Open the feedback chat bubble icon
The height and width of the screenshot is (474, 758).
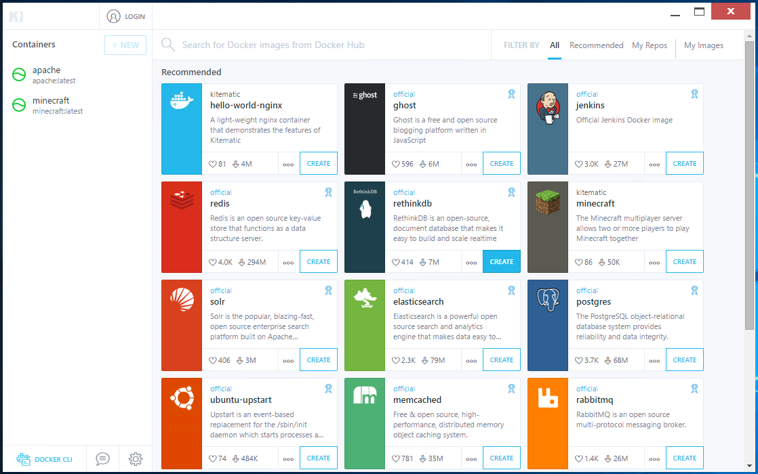click(x=102, y=459)
